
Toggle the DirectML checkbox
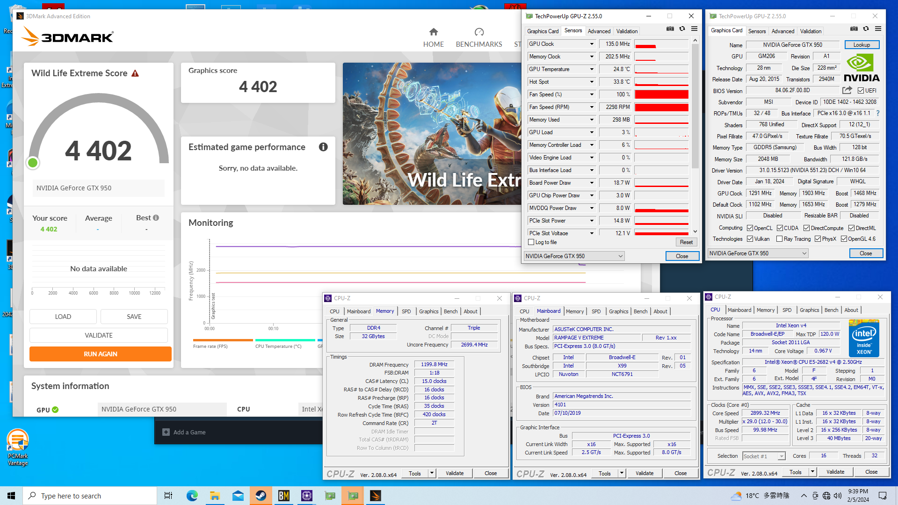click(851, 228)
